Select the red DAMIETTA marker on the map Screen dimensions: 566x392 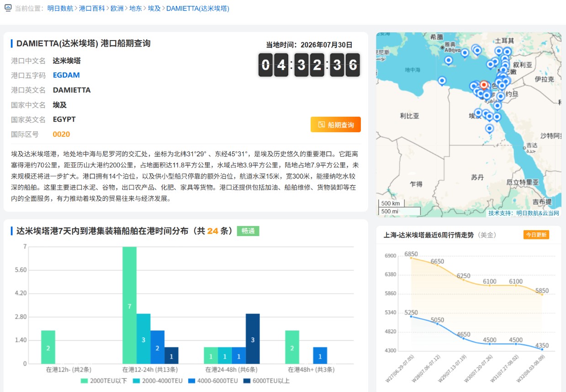[x=484, y=85]
